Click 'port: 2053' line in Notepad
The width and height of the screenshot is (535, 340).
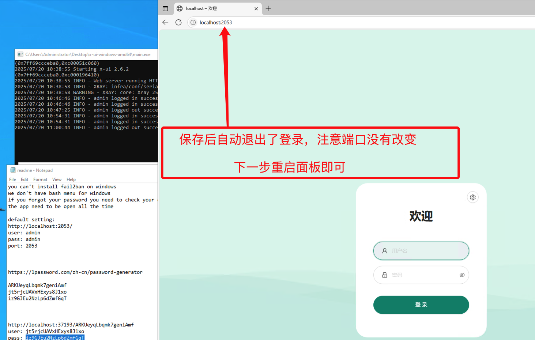pos(23,246)
